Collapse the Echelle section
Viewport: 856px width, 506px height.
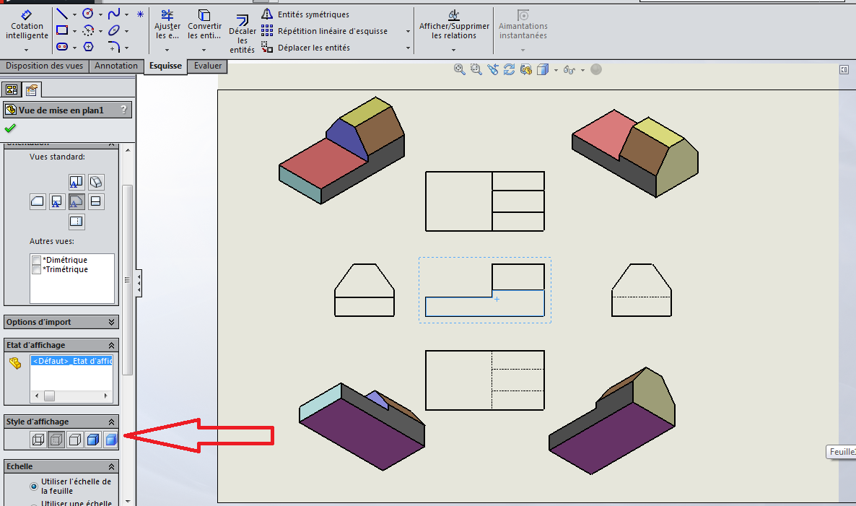tap(111, 466)
